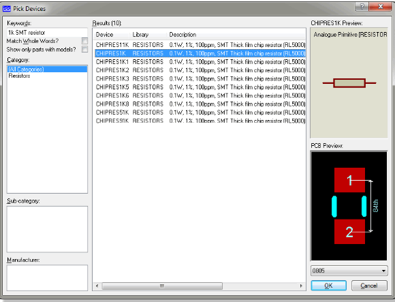Toggle Show only parts with models checkbox

[85, 49]
